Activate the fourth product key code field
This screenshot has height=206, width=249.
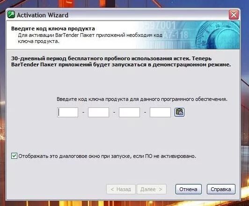(x=160, y=113)
